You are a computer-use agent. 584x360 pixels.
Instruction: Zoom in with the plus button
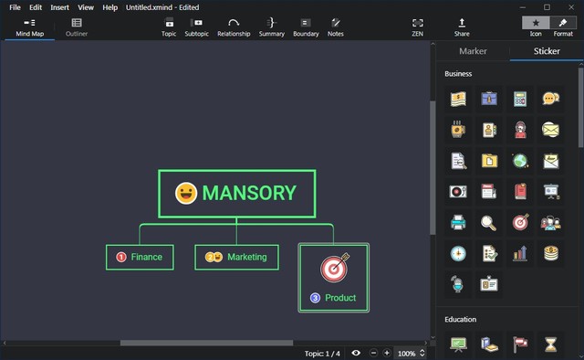tap(387, 353)
